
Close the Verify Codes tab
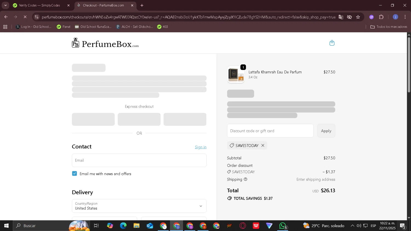click(x=68, y=5)
